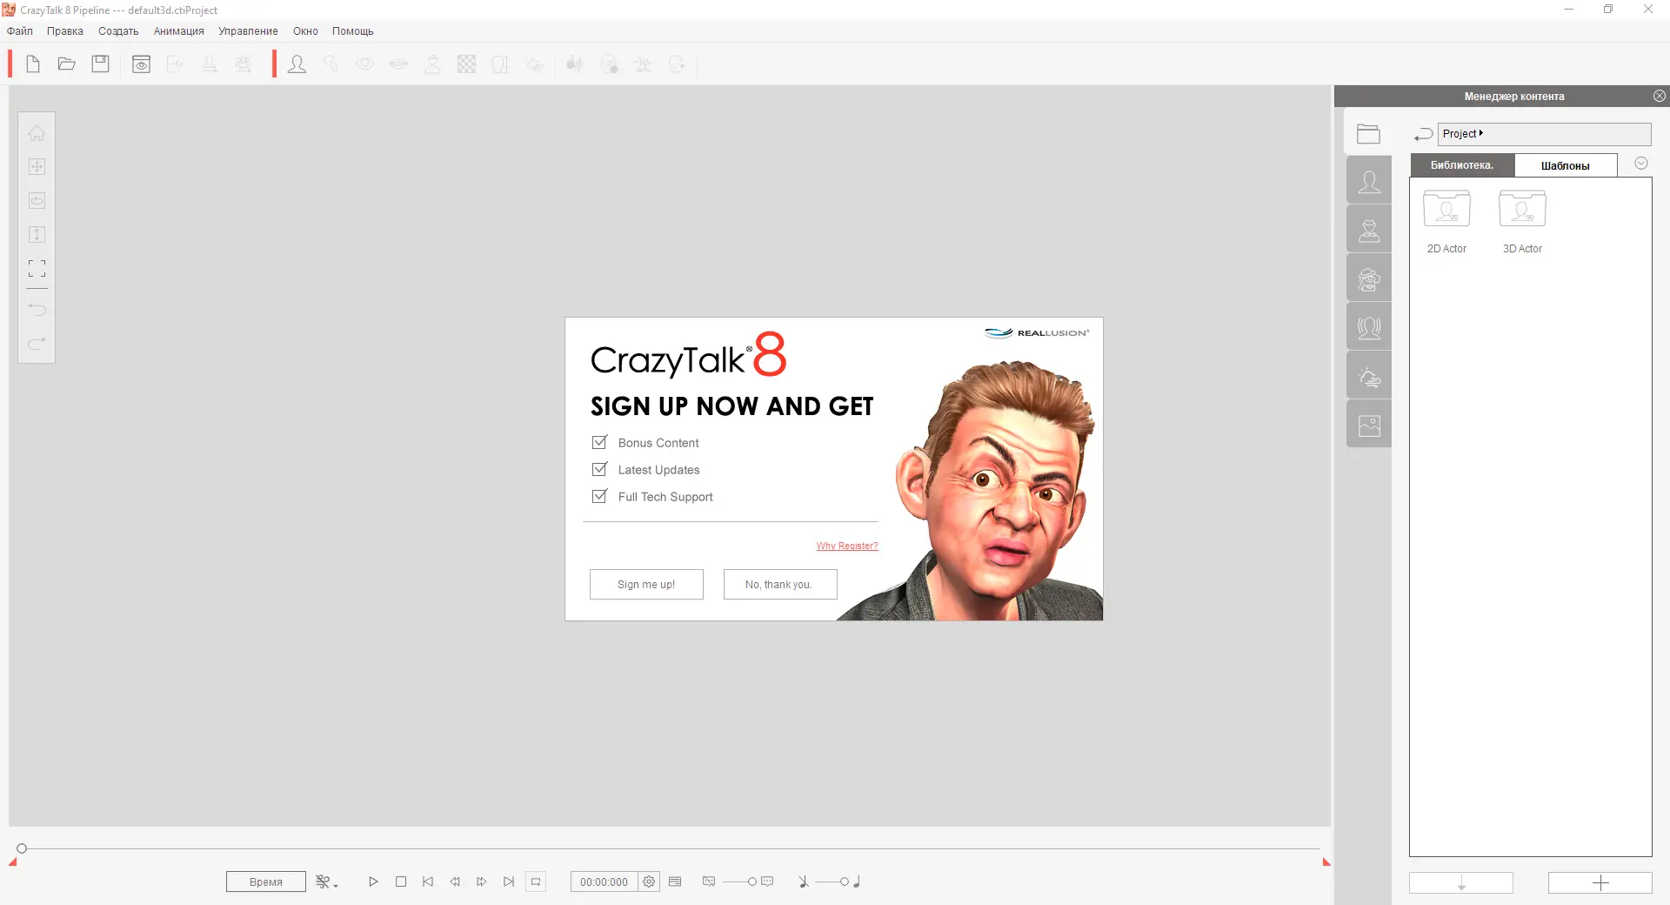This screenshot has height=905, width=1670.
Task: Switch to the Библиотека tab
Action: tap(1462, 165)
